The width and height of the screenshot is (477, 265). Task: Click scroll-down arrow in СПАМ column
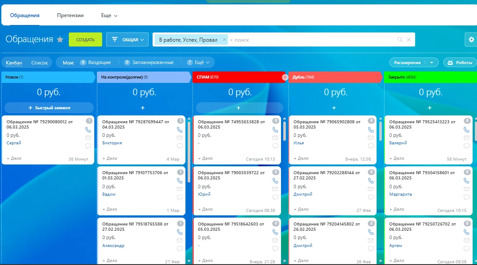point(285,261)
